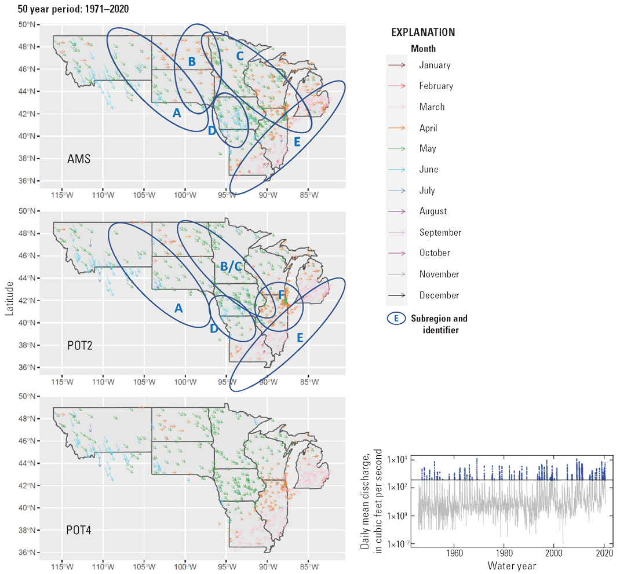
Task: Click the Latitude axis label
Action: (x=9, y=298)
